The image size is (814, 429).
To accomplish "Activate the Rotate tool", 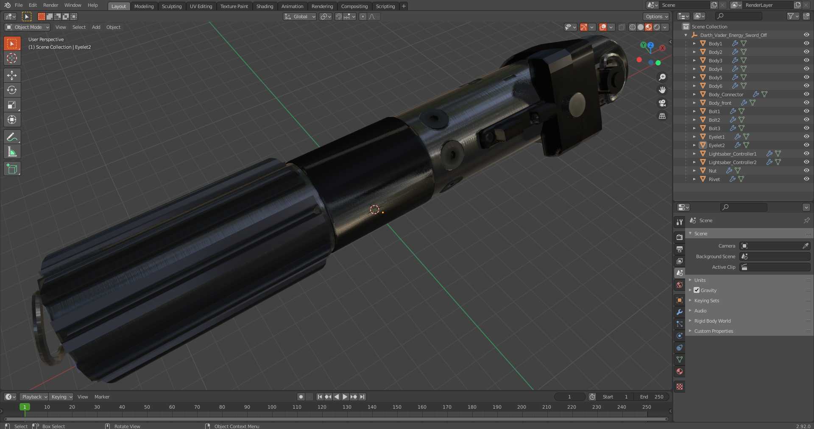I will (12, 90).
